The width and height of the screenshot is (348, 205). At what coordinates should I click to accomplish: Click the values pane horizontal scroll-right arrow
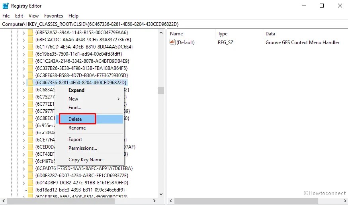pyautogui.click(x=345, y=201)
